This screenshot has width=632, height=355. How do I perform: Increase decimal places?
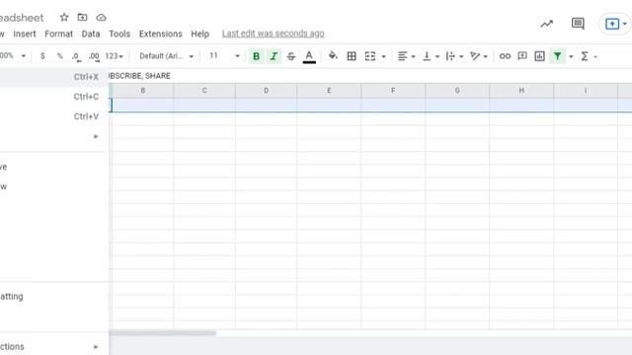[94, 57]
